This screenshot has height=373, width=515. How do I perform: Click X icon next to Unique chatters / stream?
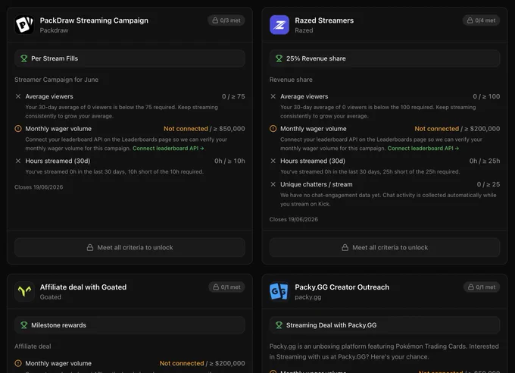273,184
